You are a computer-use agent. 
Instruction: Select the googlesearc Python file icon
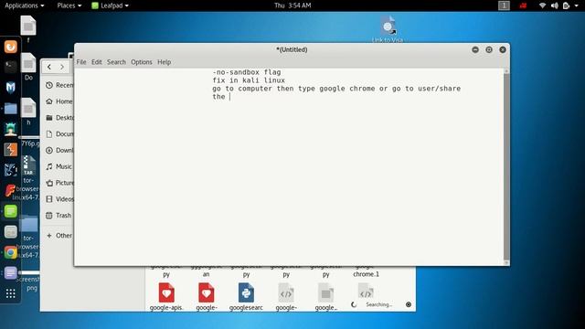(246, 292)
